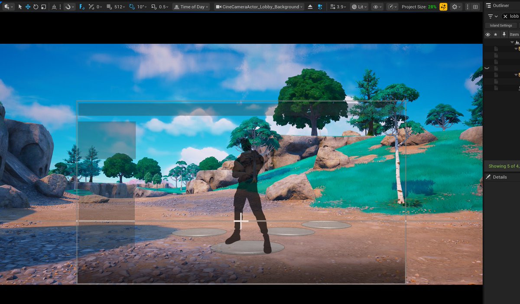Open the 10° rotation snap dropdown
The height and width of the screenshot is (304, 520).
point(141,7)
